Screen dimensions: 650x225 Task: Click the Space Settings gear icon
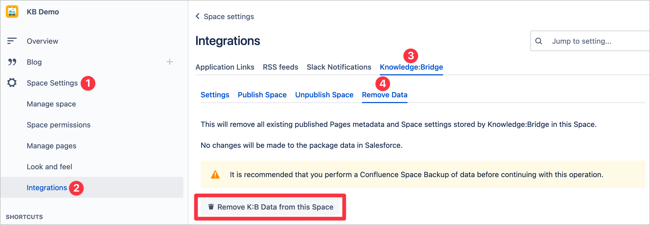coord(12,83)
